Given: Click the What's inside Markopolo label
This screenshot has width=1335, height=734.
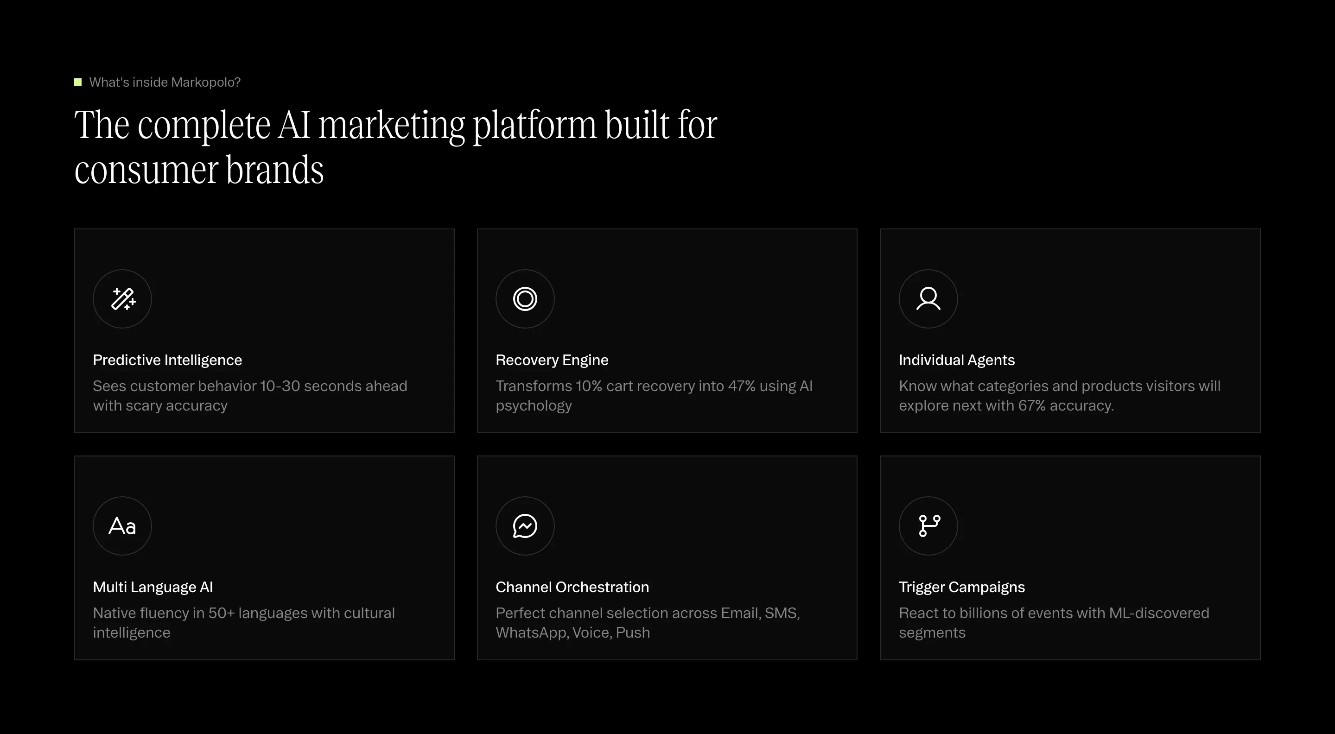Looking at the screenshot, I should 165,82.
